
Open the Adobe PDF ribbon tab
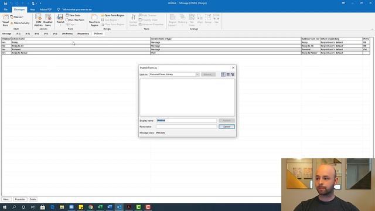(46, 9)
